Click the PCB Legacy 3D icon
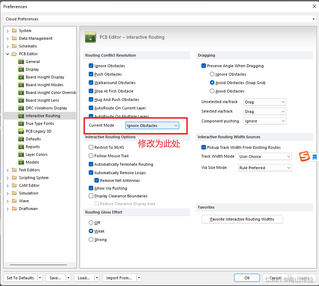 [21, 131]
